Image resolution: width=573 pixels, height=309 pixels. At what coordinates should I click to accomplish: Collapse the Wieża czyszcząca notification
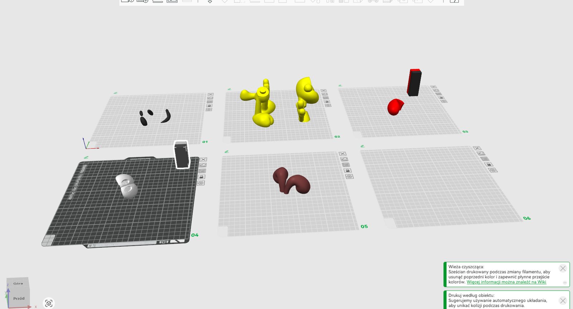pos(565,283)
